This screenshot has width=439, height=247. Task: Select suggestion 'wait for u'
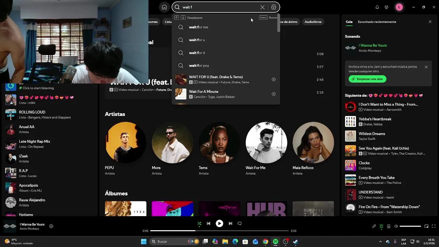pos(226,40)
